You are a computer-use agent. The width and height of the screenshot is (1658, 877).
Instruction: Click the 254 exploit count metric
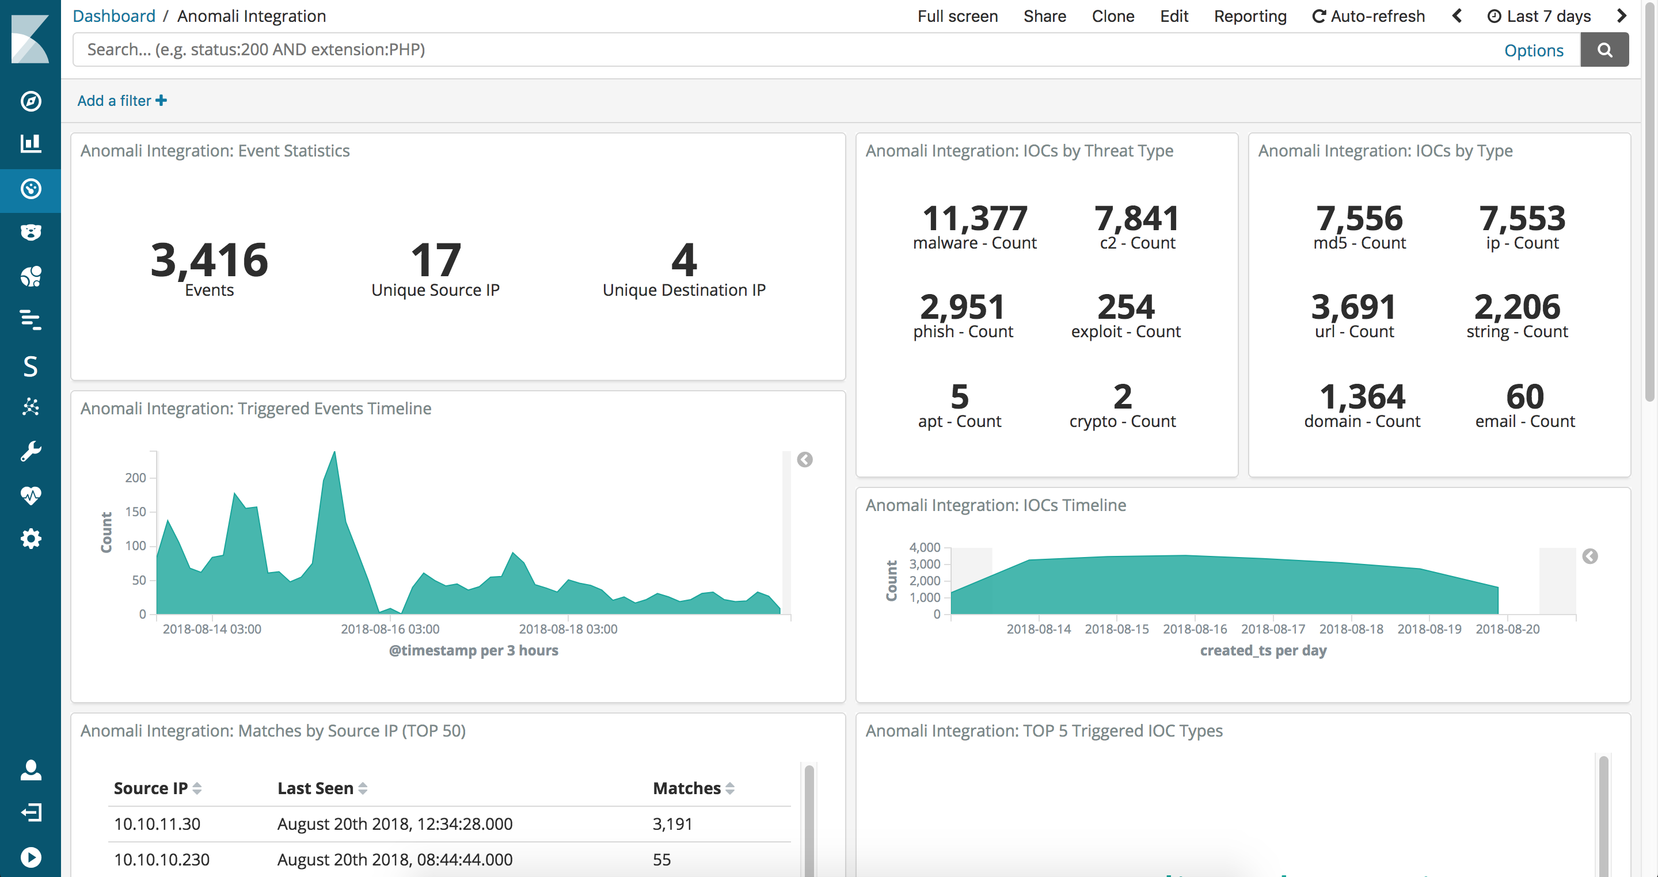point(1125,315)
